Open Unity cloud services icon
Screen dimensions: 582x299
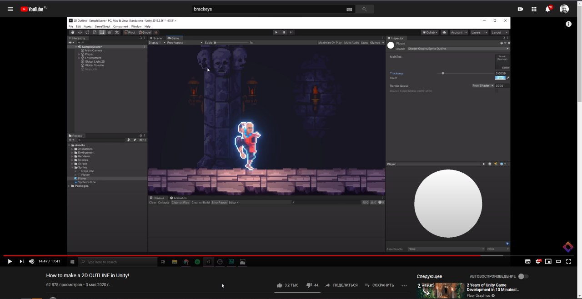pyautogui.click(x=444, y=32)
